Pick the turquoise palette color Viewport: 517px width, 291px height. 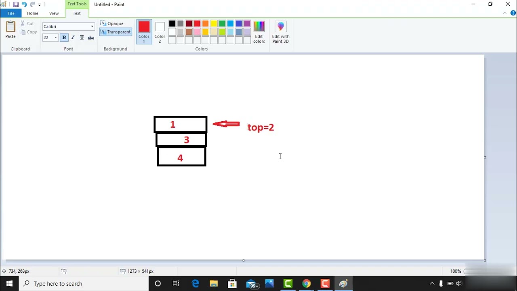click(231, 23)
